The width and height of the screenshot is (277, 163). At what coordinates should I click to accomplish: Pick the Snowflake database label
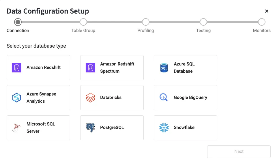click(184, 128)
